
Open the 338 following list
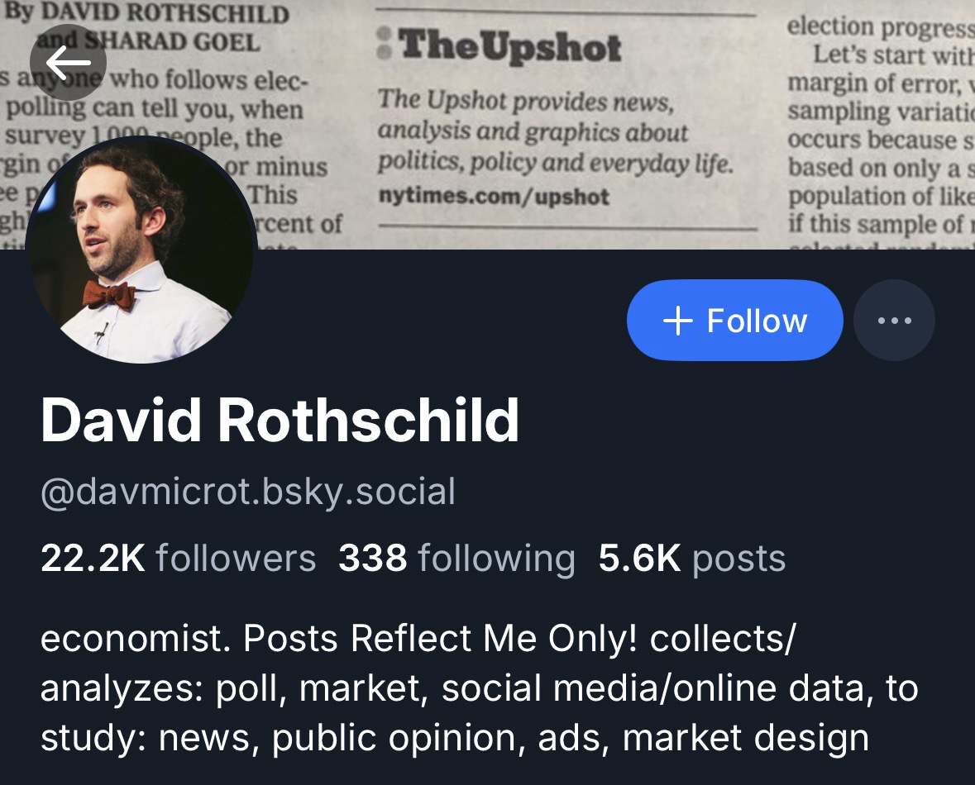[x=456, y=559]
